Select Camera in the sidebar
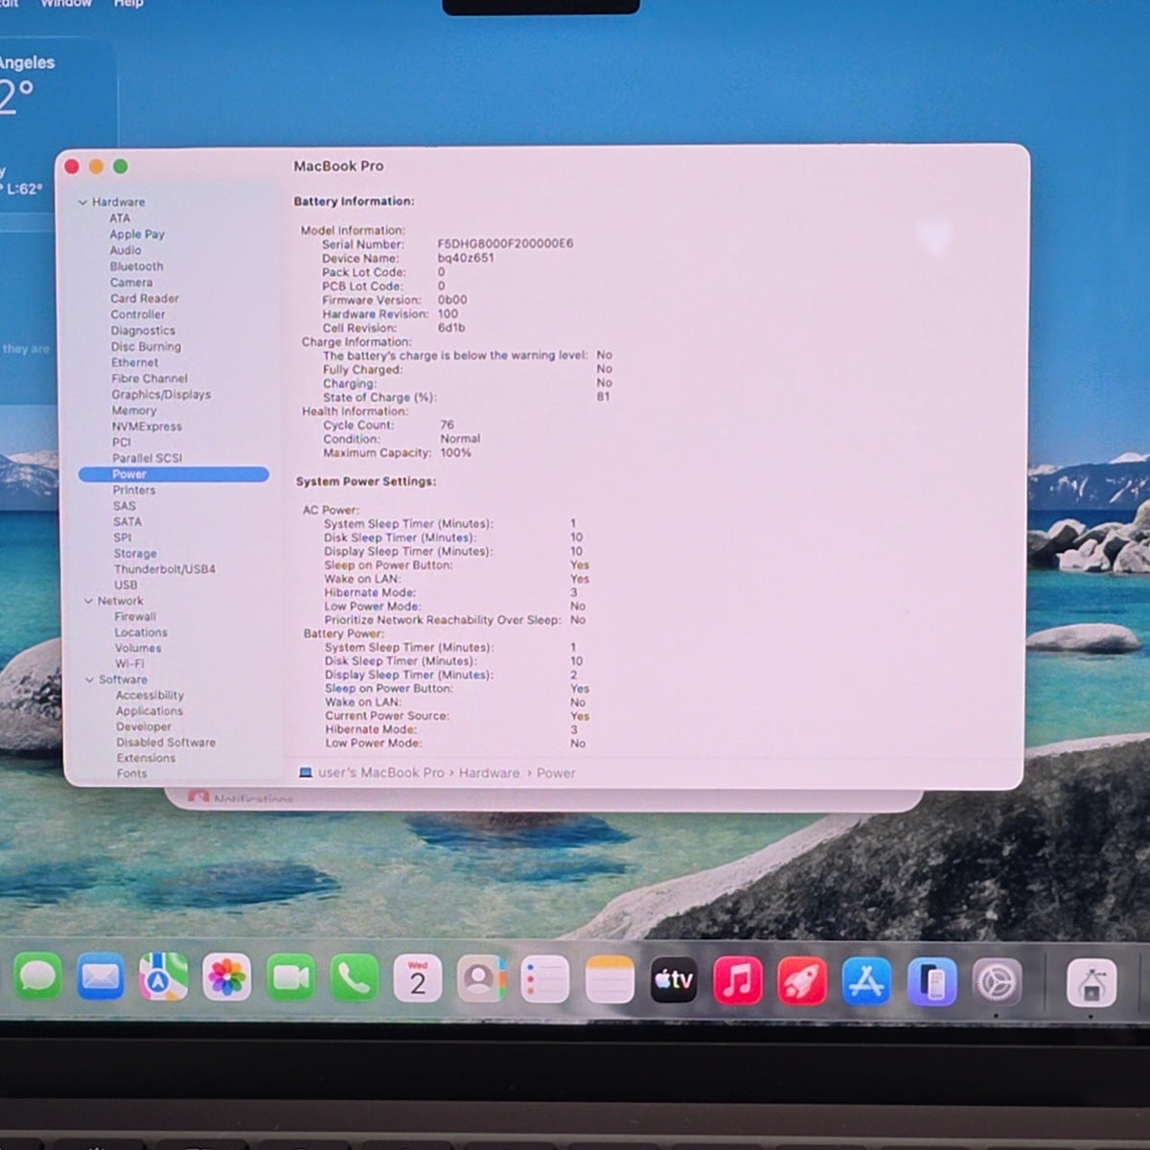 coord(131,283)
